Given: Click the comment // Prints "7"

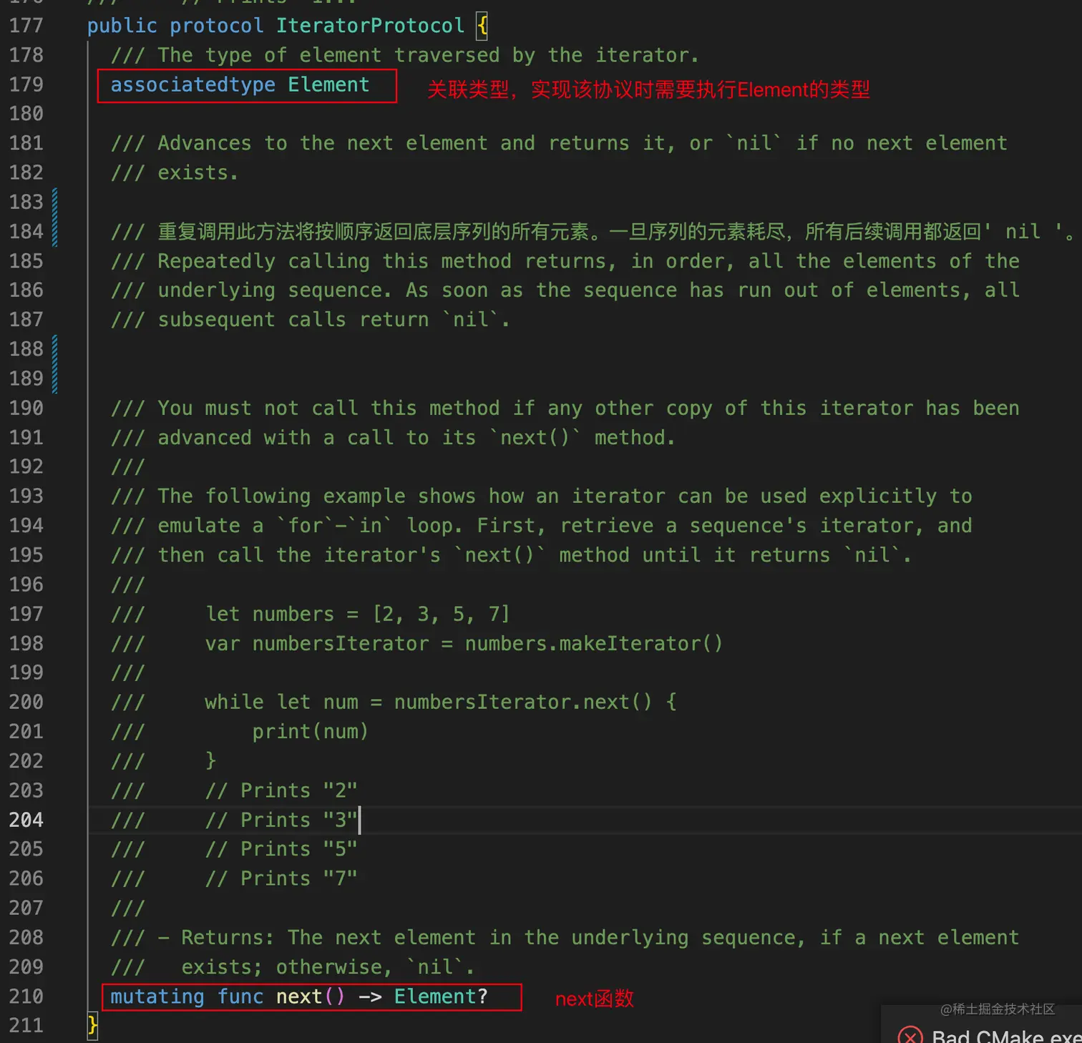Looking at the screenshot, I should pos(281,878).
